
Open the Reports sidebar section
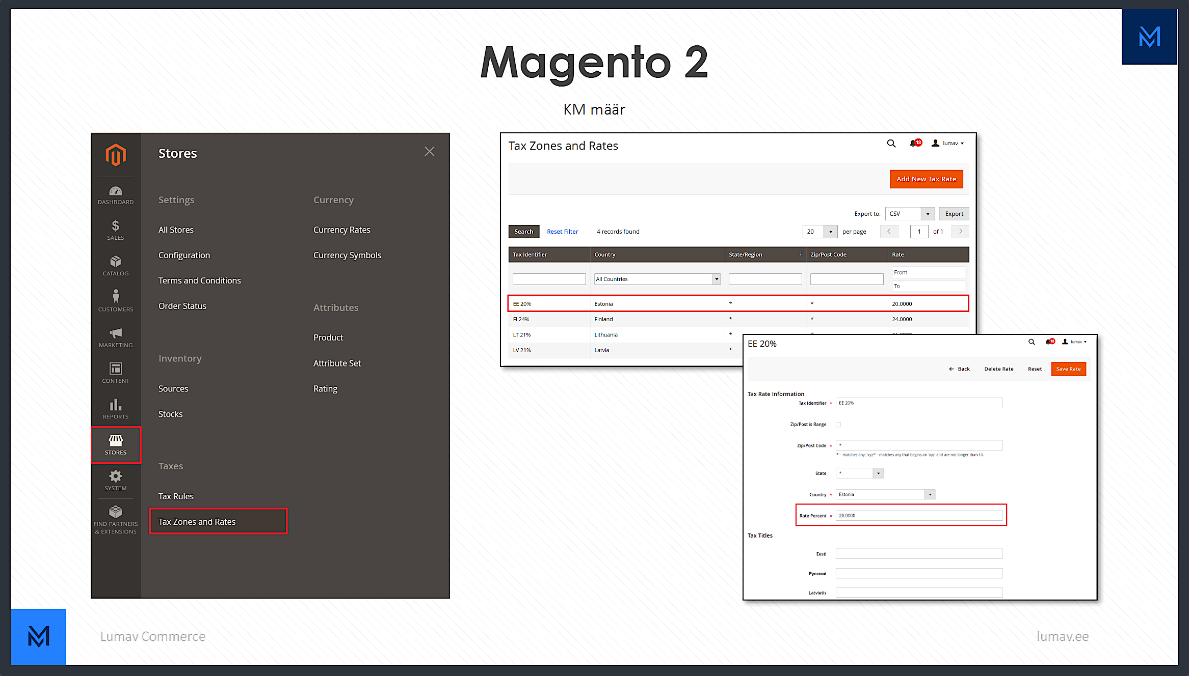(116, 409)
